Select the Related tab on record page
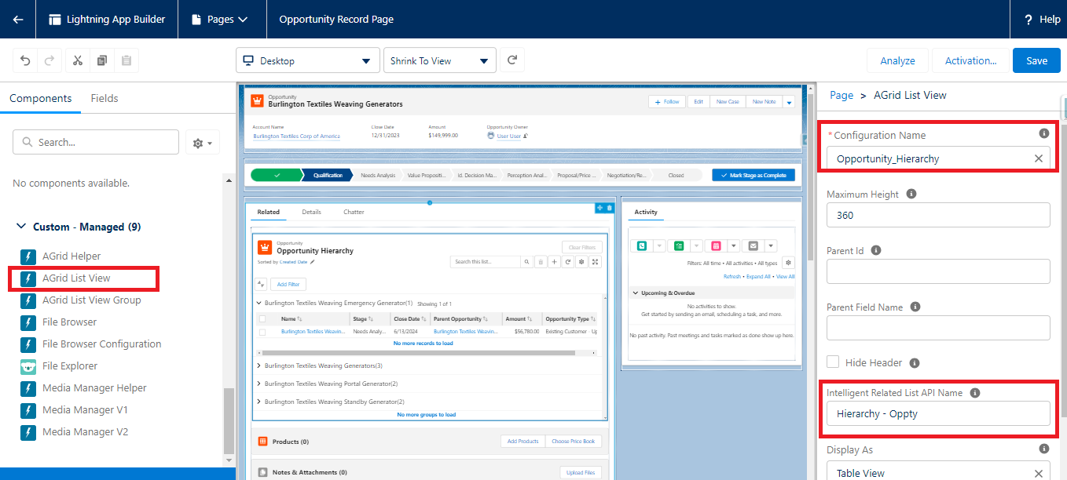The image size is (1067, 480). click(269, 212)
